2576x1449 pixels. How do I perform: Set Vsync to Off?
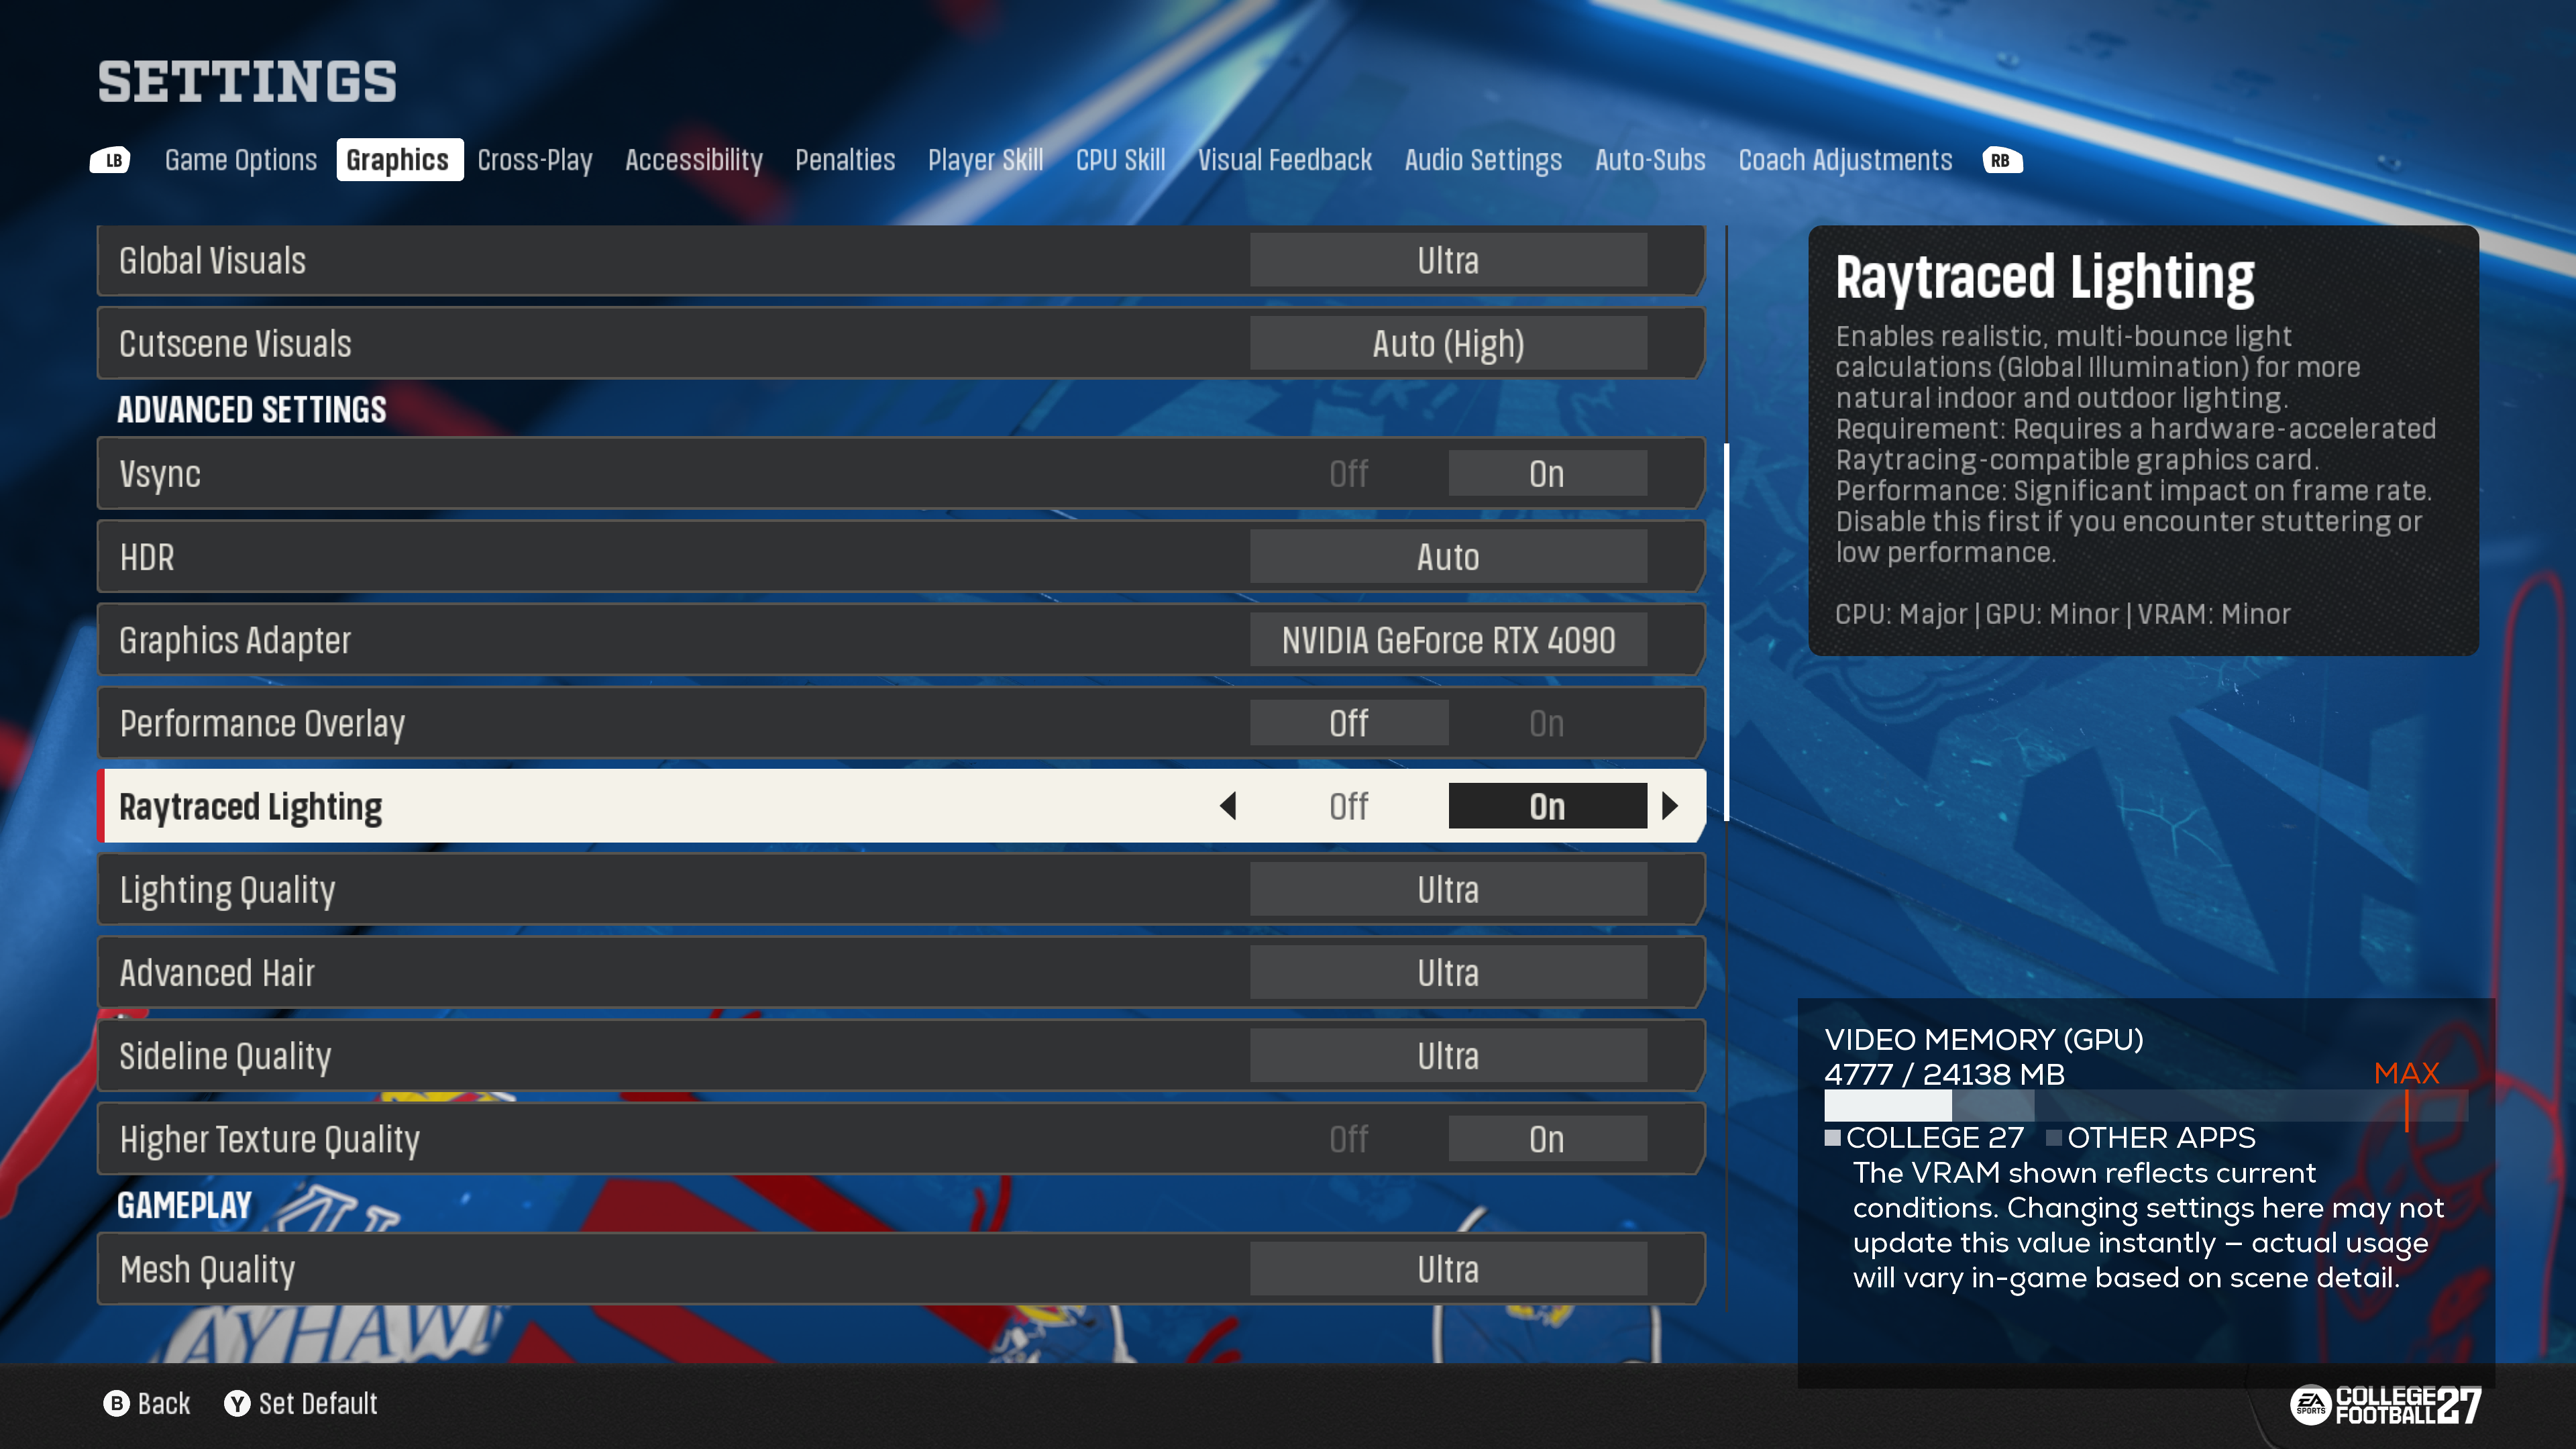(1349, 474)
